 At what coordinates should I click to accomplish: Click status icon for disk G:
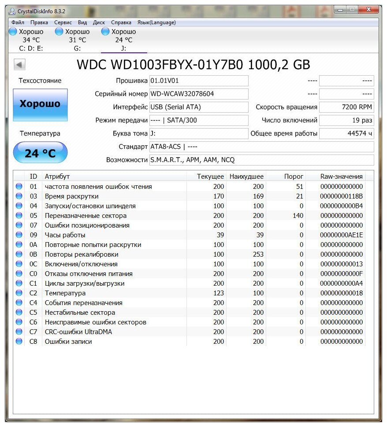pos(59,32)
